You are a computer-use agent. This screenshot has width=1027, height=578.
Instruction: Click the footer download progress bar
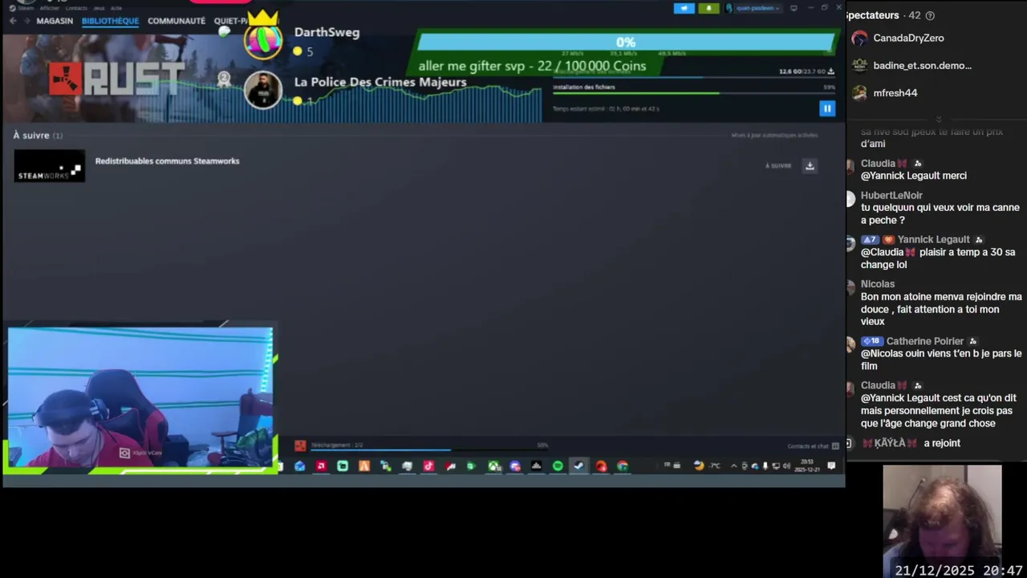click(x=428, y=450)
